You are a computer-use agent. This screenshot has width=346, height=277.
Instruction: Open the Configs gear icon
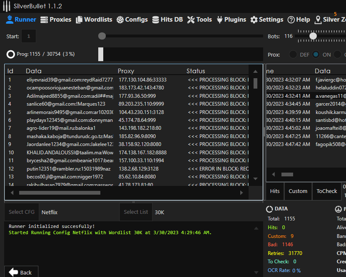[x=120, y=20]
